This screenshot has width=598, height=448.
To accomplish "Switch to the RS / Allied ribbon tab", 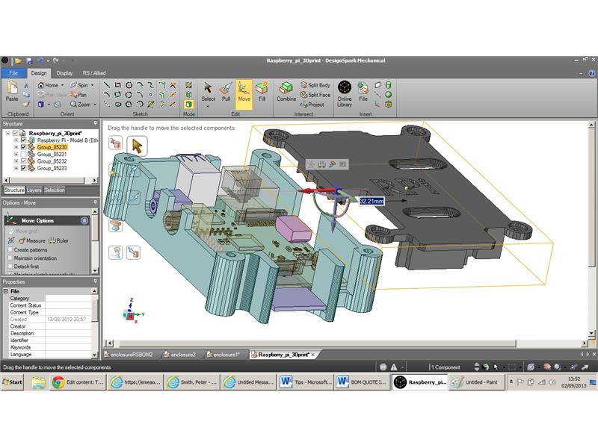I will (x=94, y=73).
